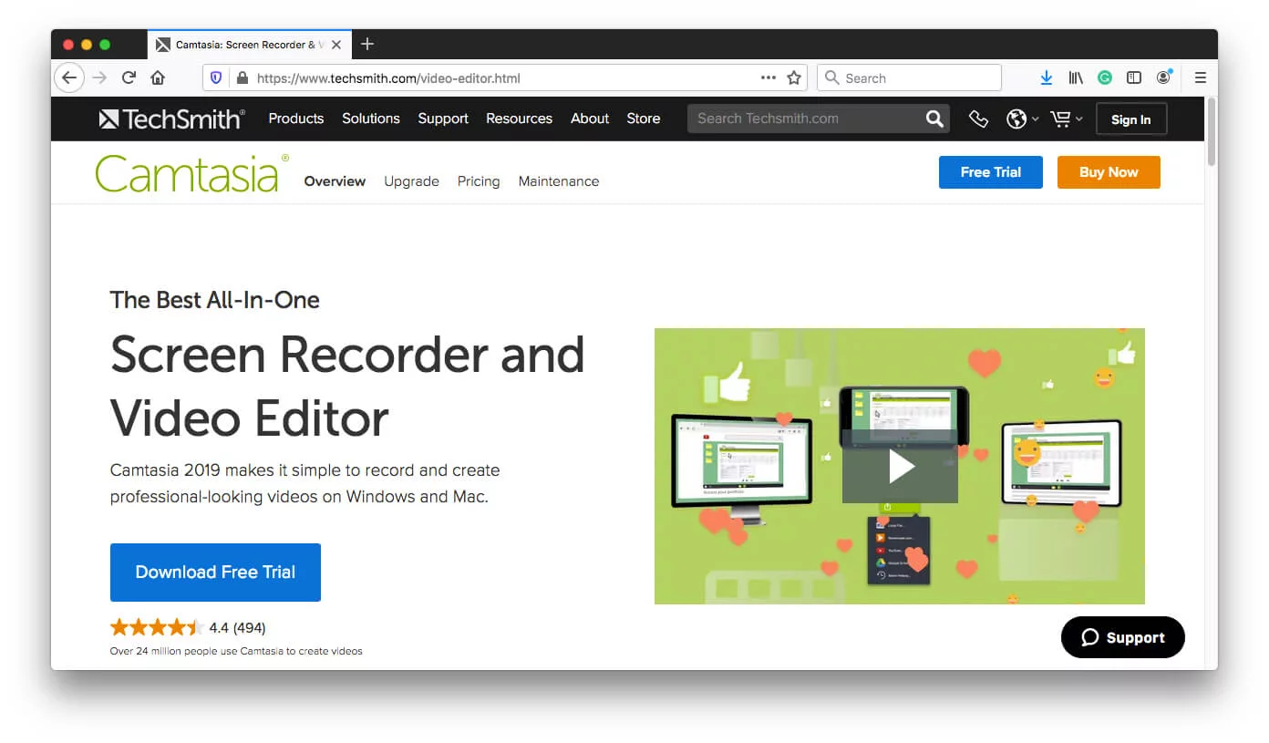Click the 'Over 24 million people' text
This screenshot has width=1269, height=743.
[236, 651]
